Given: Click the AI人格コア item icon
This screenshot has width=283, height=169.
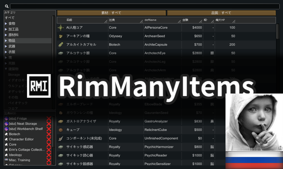Looking at the screenshot, I should point(61,27).
